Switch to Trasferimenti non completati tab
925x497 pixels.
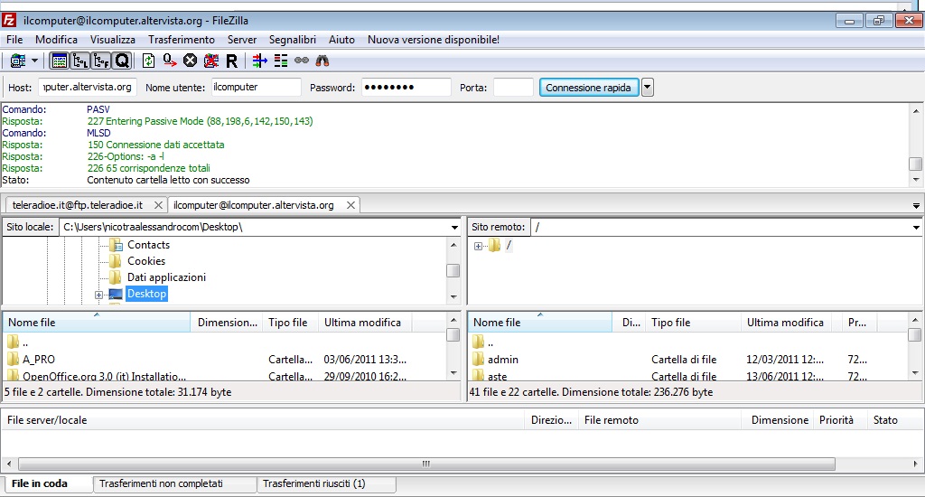click(x=174, y=484)
